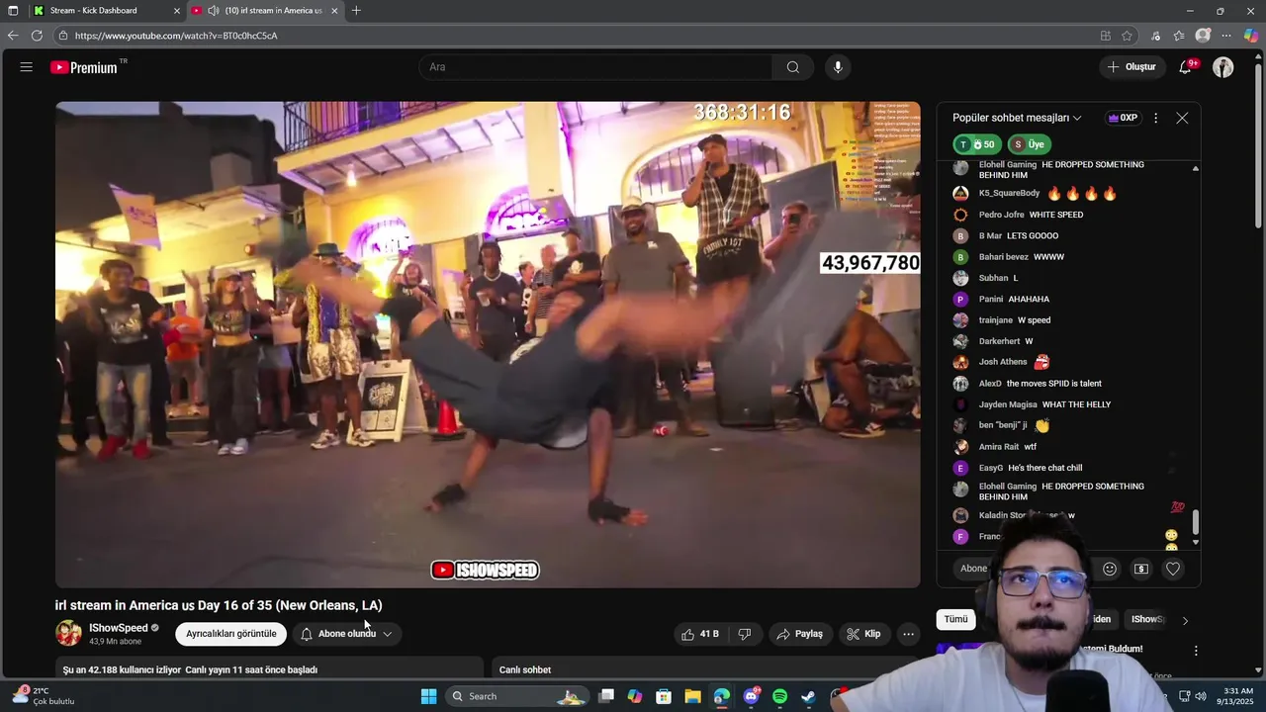This screenshot has width=1266, height=712.
Task: Click chat message 'the moves SPIID is talent'
Action: [x=1054, y=384]
